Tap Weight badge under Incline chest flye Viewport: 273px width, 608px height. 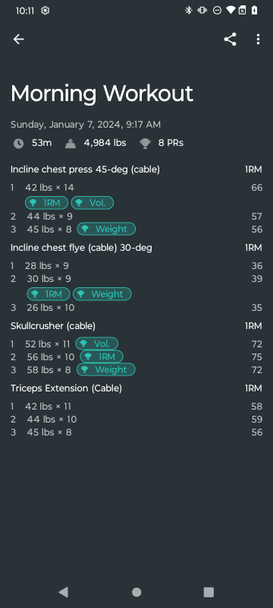click(x=102, y=294)
